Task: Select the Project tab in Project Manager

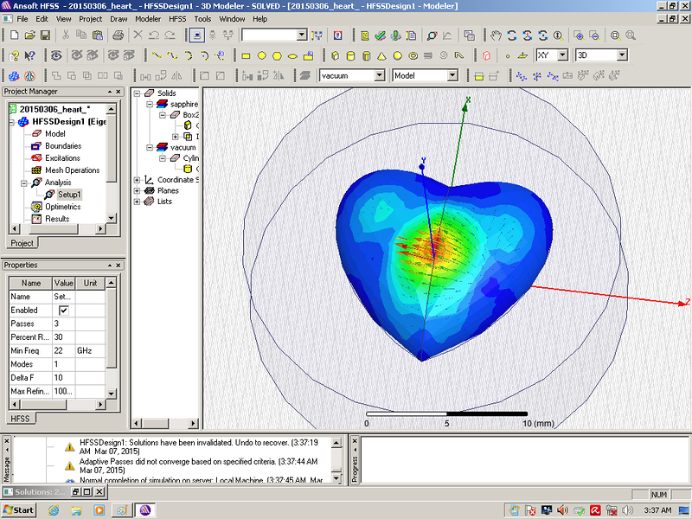Action: tap(22, 243)
